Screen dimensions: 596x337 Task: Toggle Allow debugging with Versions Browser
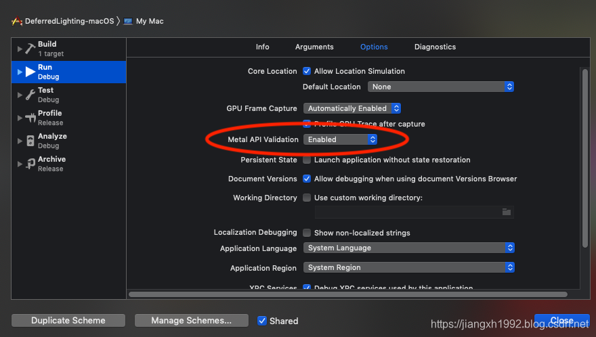pos(307,179)
